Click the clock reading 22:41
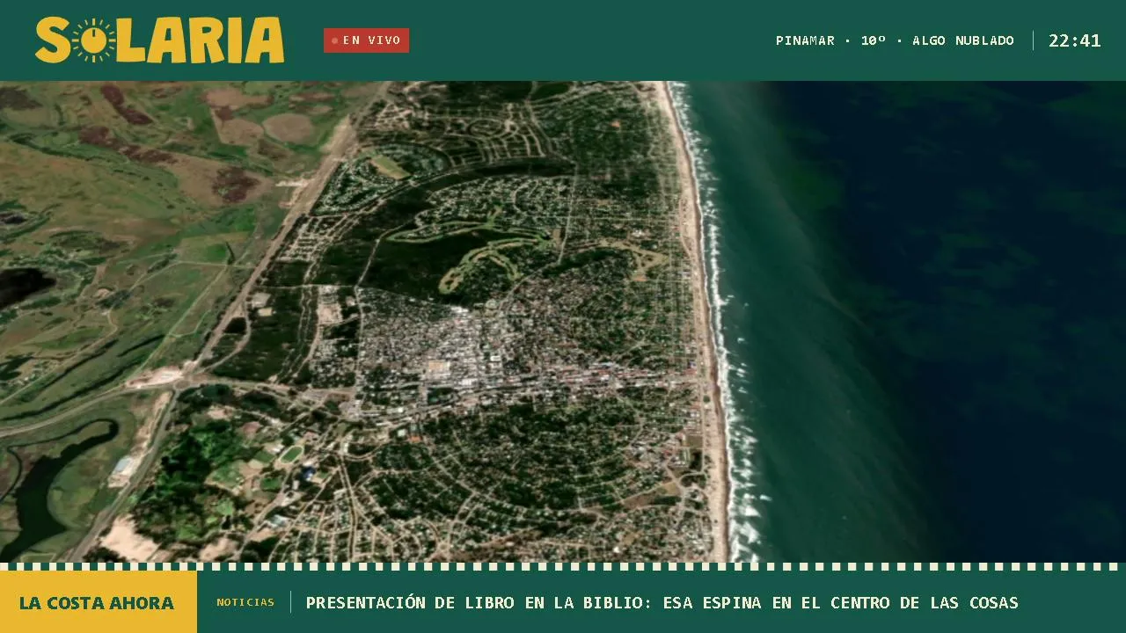The width and height of the screenshot is (1126, 633). coord(1074,40)
